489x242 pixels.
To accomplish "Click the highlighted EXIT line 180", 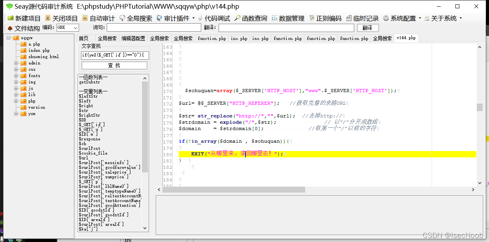I will tap(328, 154).
